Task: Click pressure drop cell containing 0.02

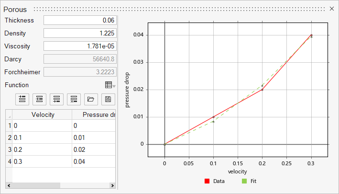Action: coord(94,149)
